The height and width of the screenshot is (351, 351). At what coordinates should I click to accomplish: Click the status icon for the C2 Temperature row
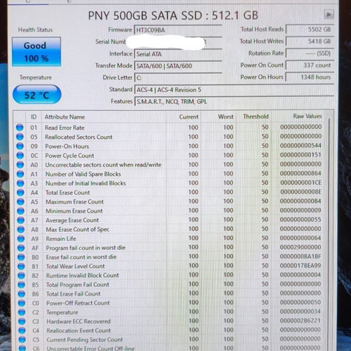point(22,312)
